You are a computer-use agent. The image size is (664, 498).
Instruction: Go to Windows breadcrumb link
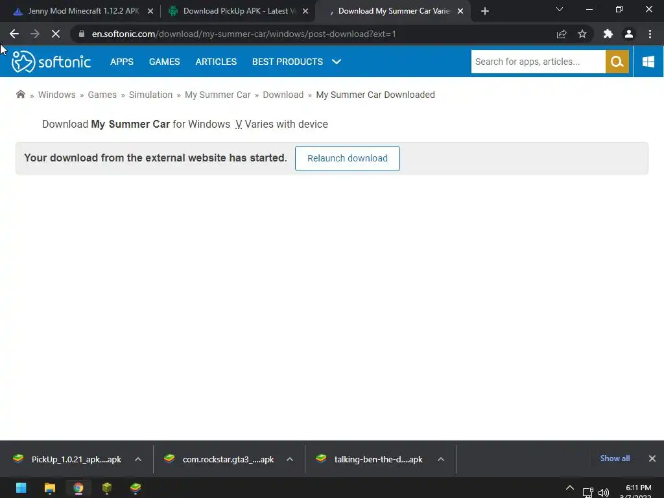(x=57, y=95)
